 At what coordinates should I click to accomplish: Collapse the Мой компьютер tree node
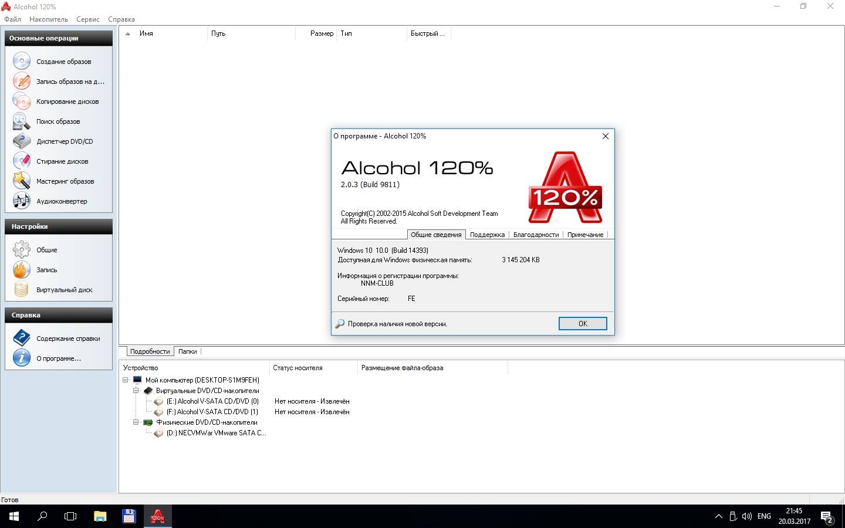click(x=126, y=380)
